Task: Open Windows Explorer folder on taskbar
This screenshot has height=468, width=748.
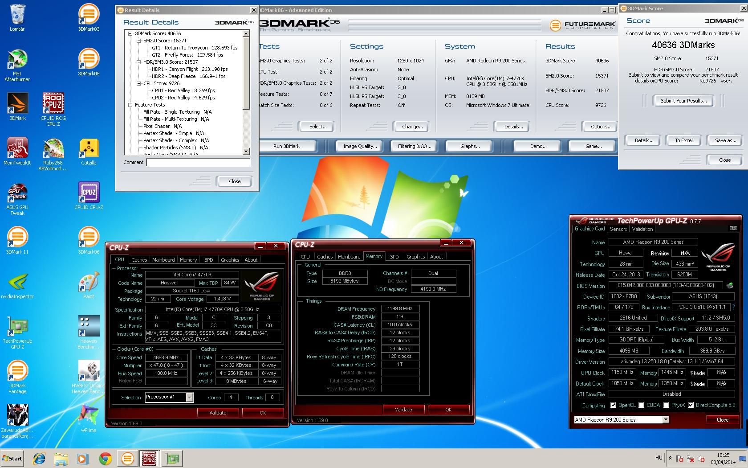Action: [x=61, y=459]
